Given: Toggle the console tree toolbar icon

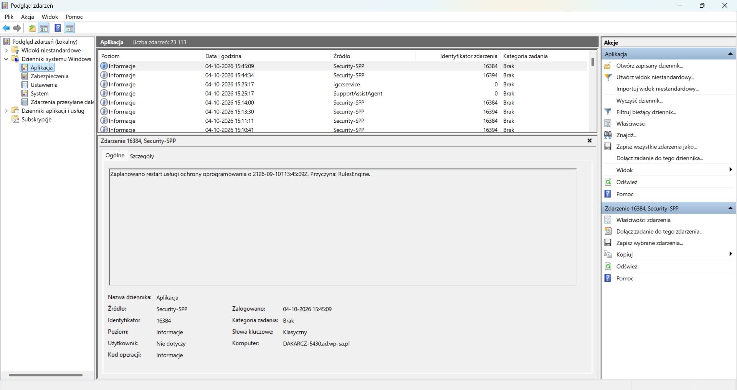Looking at the screenshot, I should (x=44, y=28).
